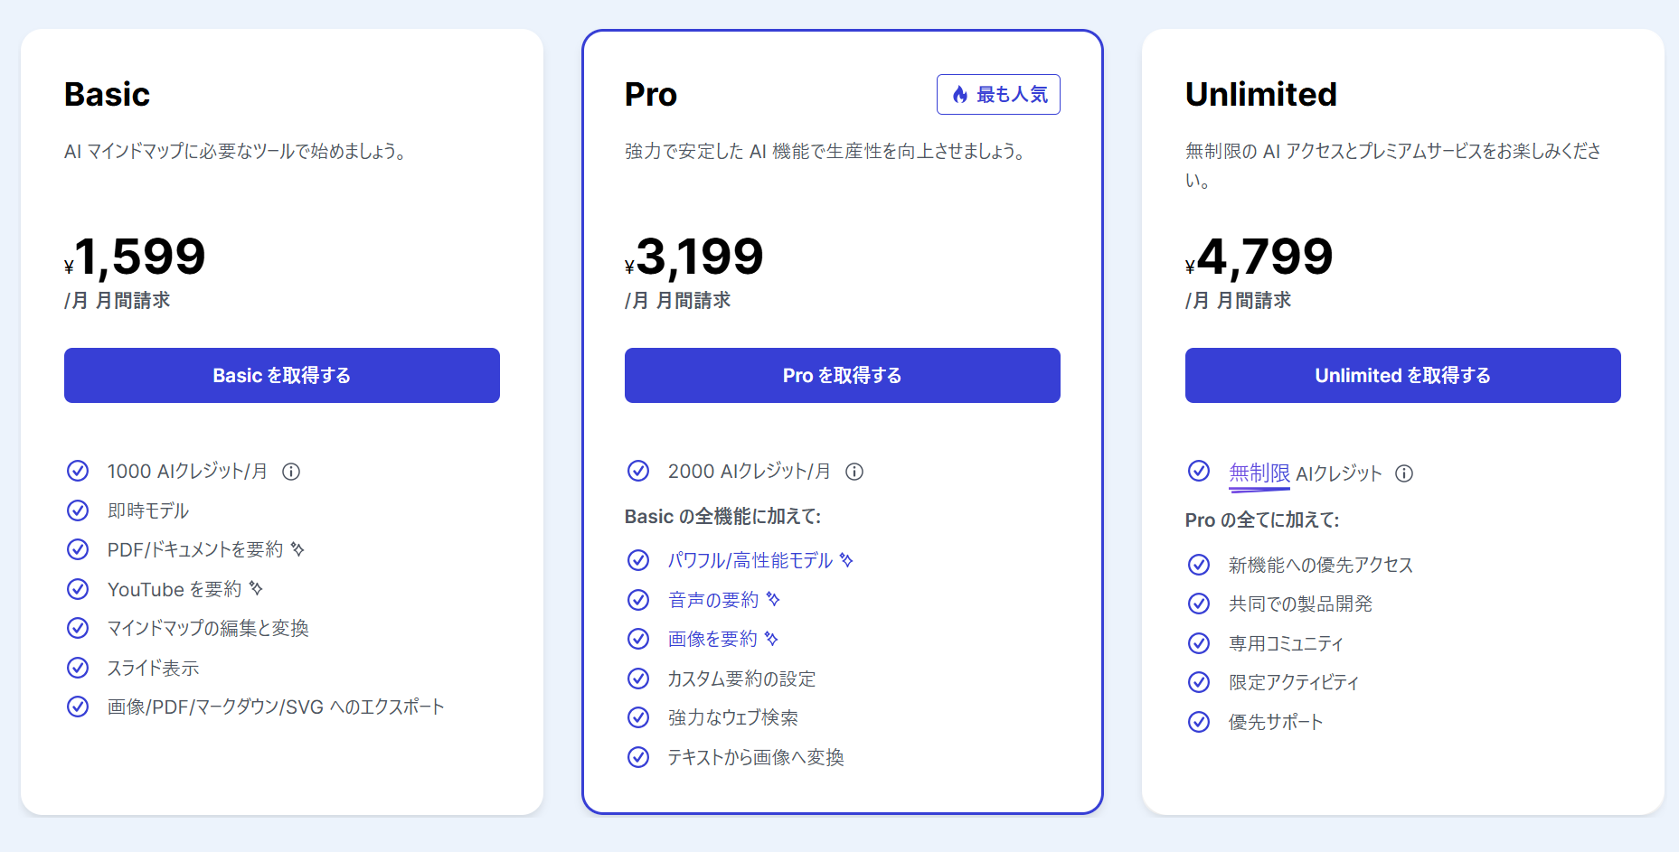Screen dimensions: 1679x852
Task: Open the 画像を要約 feature link
Action: (712, 640)
